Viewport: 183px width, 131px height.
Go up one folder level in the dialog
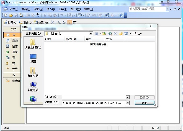coord(104,34)
